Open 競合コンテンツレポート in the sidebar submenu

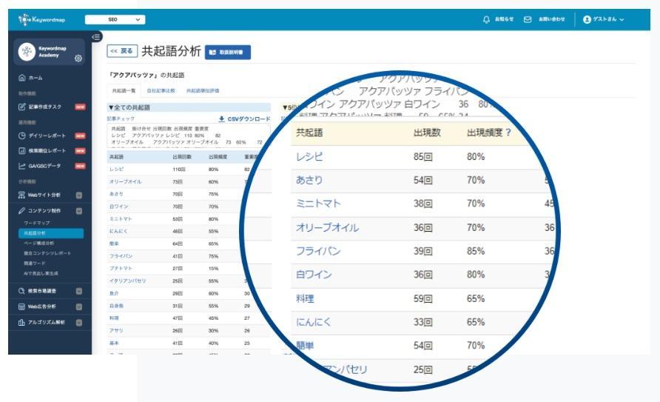coord(47,253)
